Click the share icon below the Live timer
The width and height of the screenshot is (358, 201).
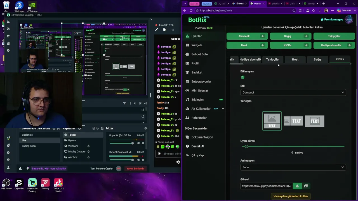coord(173,30)
